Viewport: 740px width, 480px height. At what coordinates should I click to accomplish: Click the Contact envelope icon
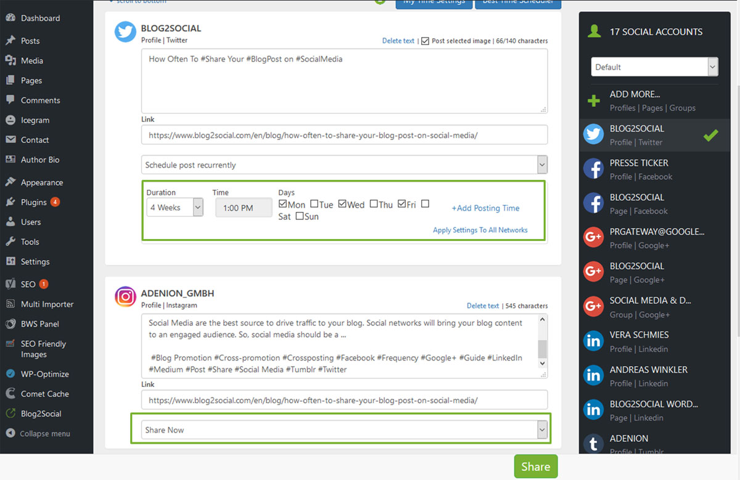click(x=10, y=140)
